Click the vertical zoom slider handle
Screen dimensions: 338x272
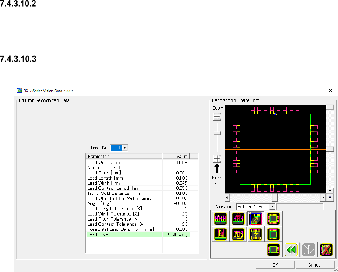(x=217, y=134)
